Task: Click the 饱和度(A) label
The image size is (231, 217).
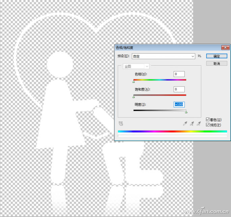Action: [142, 89]
